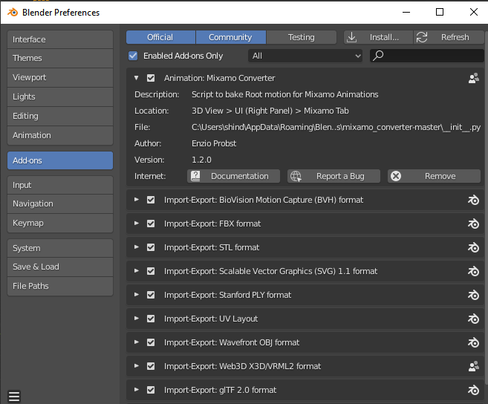
Task: Expand the glTF 2.0 format details
Action: [x=137, y=390]
